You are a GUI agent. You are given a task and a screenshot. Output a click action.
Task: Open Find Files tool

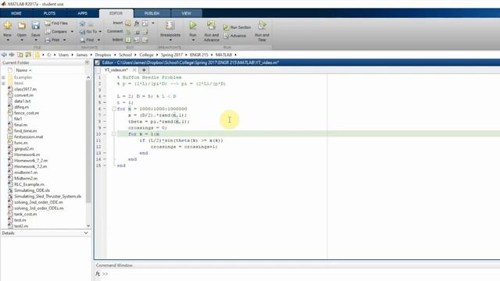point(56,23)
